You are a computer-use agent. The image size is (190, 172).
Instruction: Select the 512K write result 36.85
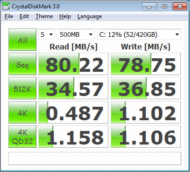click(x=146, y=88)
